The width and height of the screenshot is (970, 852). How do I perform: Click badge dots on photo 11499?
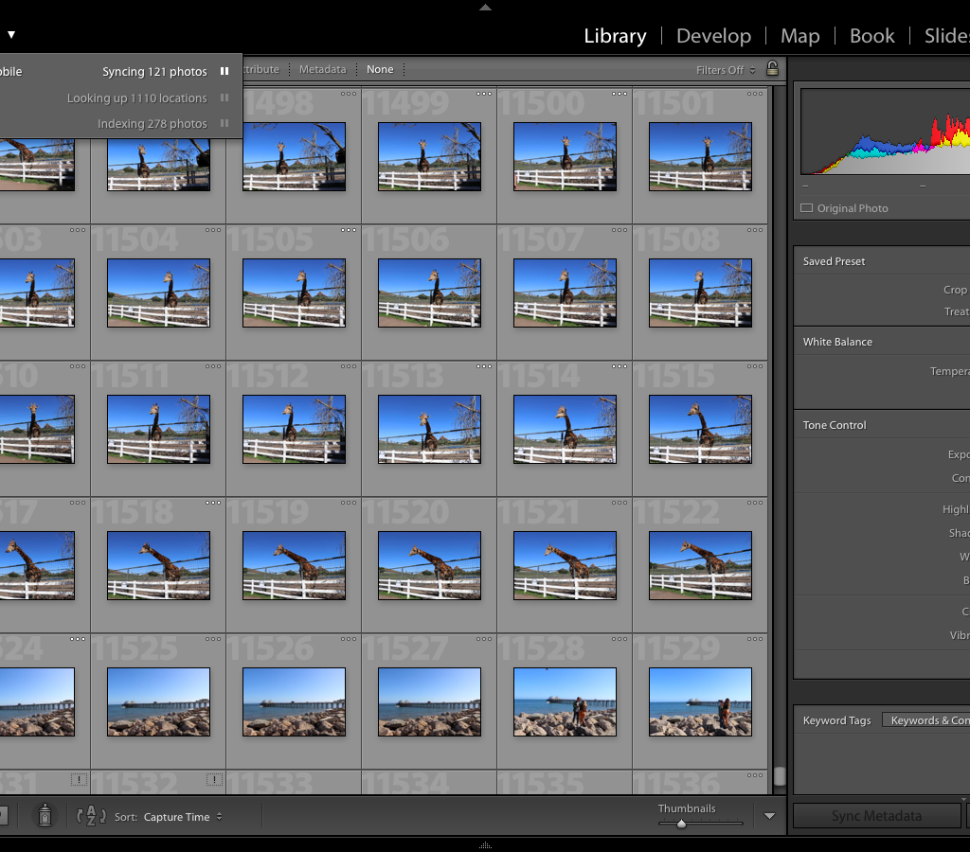484,94
